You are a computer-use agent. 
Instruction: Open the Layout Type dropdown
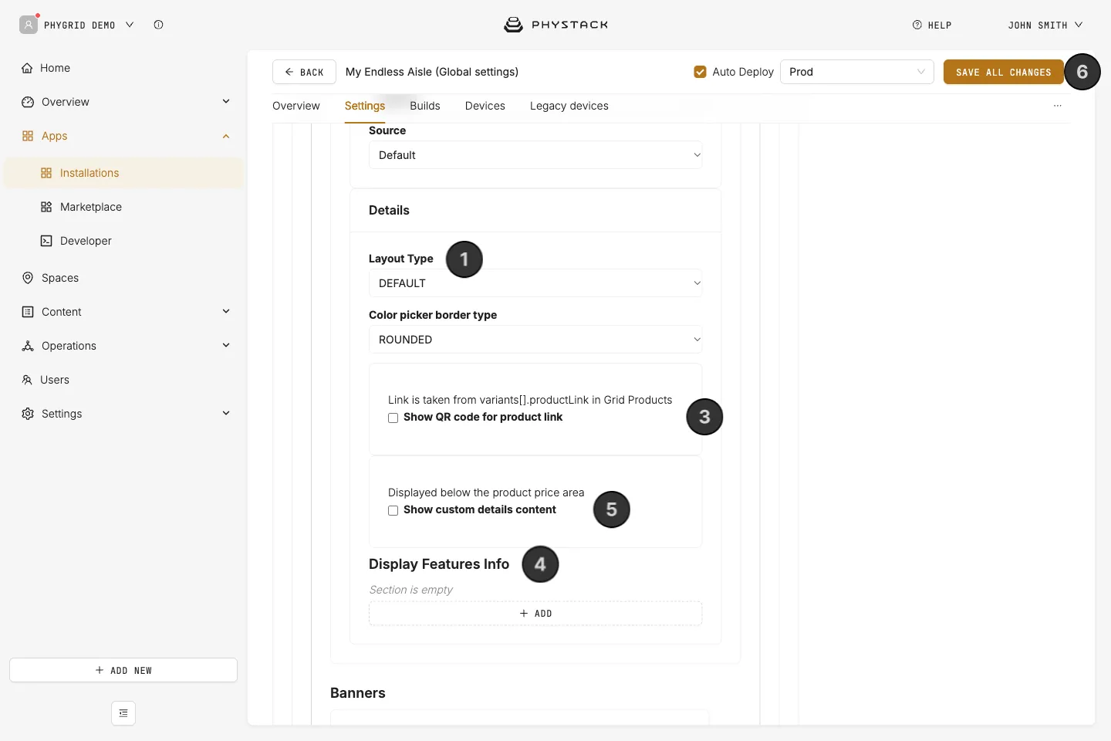(535, 283)
